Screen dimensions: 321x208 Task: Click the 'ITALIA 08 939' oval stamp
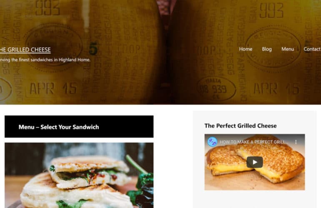(216, 89)
